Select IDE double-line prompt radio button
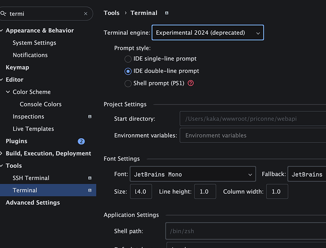The width and height of the screenshot is (326, 248). click(128, 71)
